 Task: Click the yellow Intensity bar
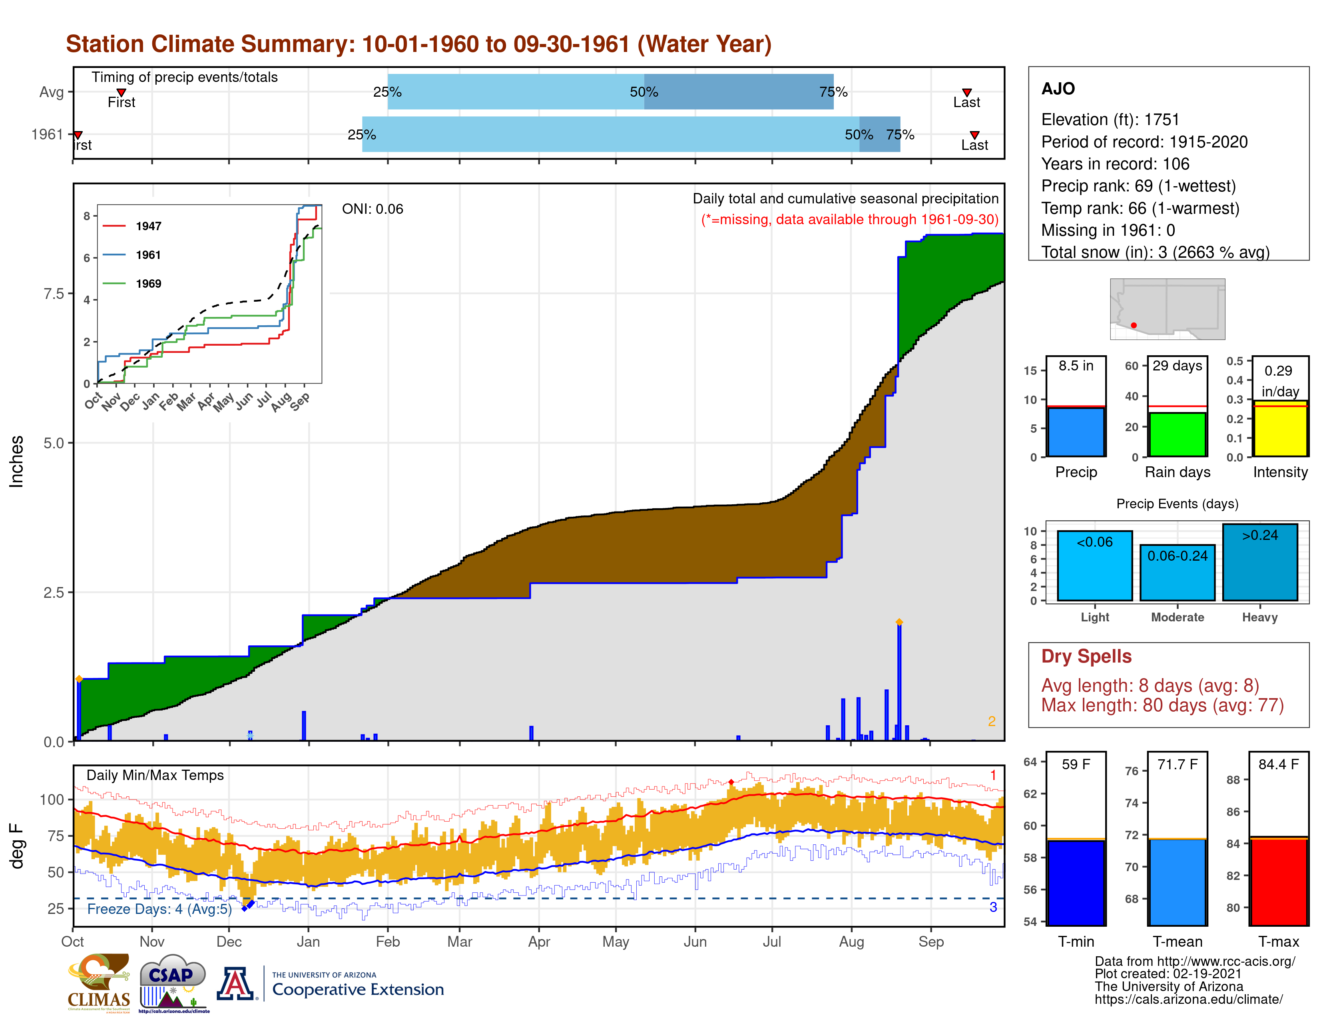tap(1280, 429)
